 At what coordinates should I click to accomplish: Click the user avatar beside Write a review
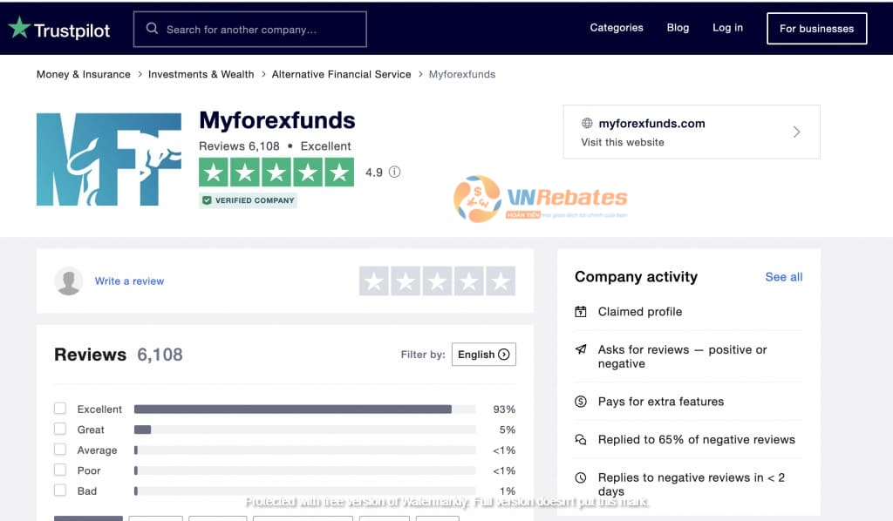(x=69, y=281)
